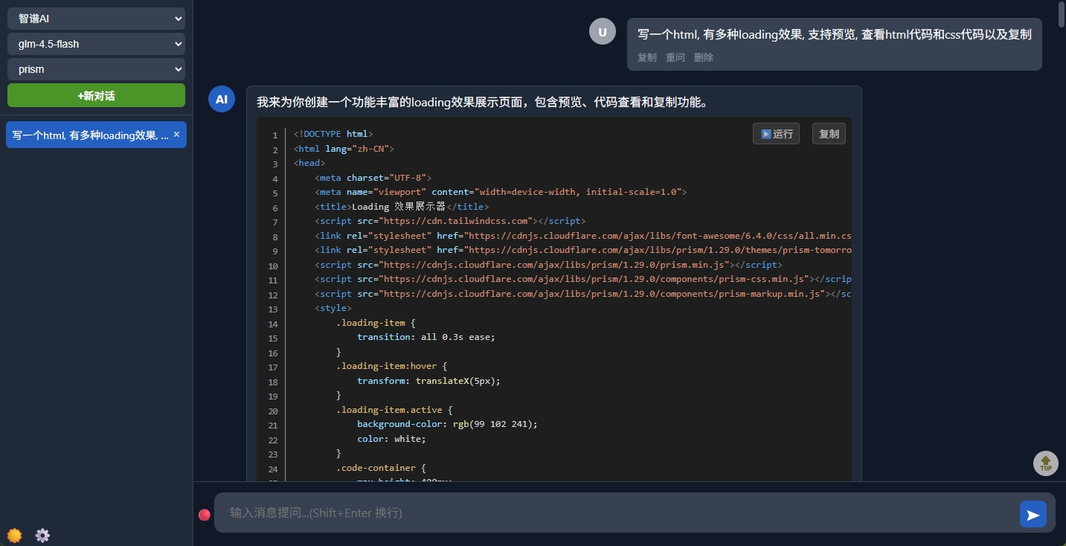Copy the user message via 复制 link

point(647,57)
